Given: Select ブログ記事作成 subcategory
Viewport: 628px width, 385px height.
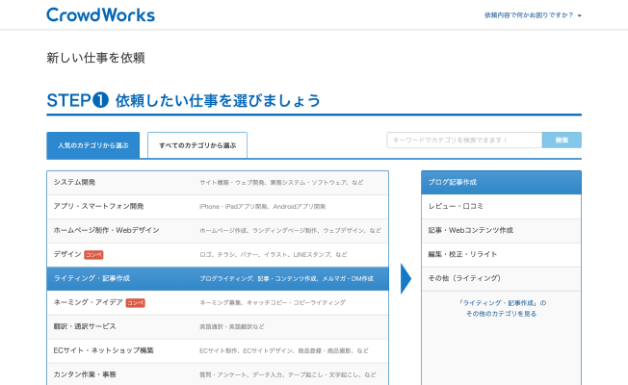Looking at the screenshot, I should coord(501,182).
